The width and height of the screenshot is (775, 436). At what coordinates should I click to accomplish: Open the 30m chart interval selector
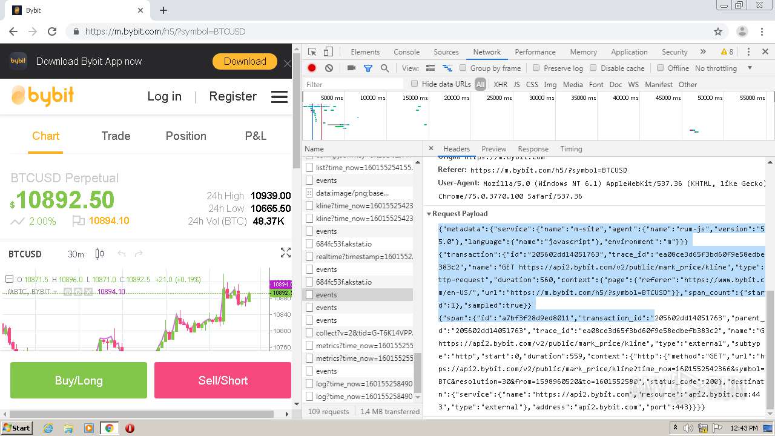pos(76,254)
